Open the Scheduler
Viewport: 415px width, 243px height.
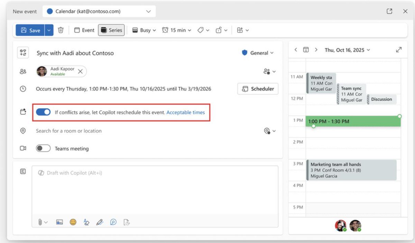pyautogui.click(x=258, y=89)
